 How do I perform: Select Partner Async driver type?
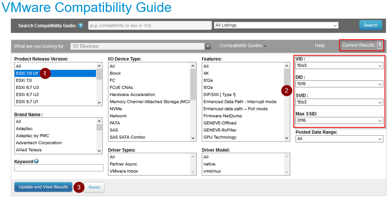click(x=149, y=164)
